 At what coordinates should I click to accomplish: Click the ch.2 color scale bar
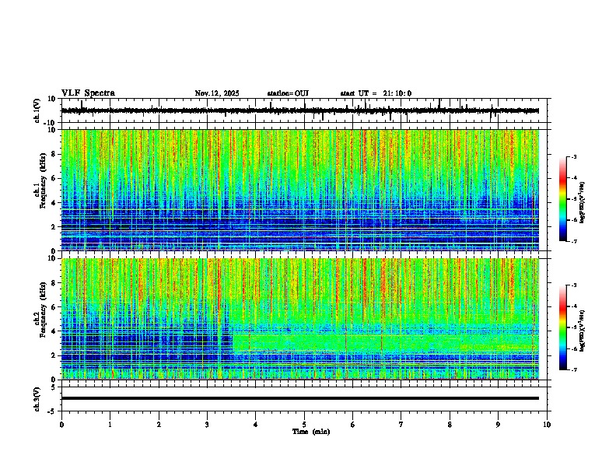[x=563, y=327]
